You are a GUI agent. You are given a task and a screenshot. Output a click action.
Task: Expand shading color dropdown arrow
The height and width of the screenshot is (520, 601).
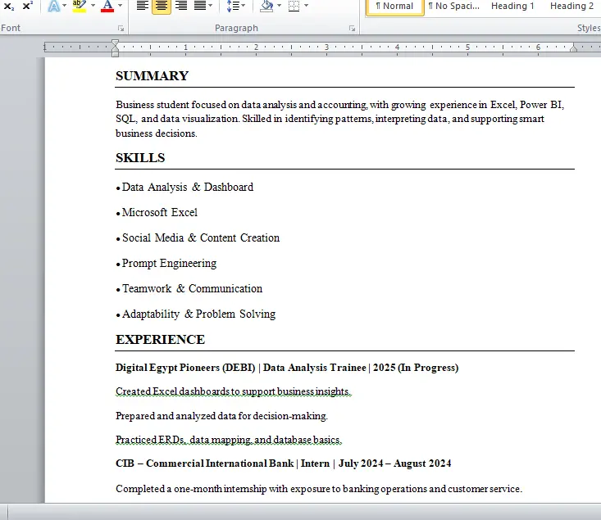click(x=279, y=6)
